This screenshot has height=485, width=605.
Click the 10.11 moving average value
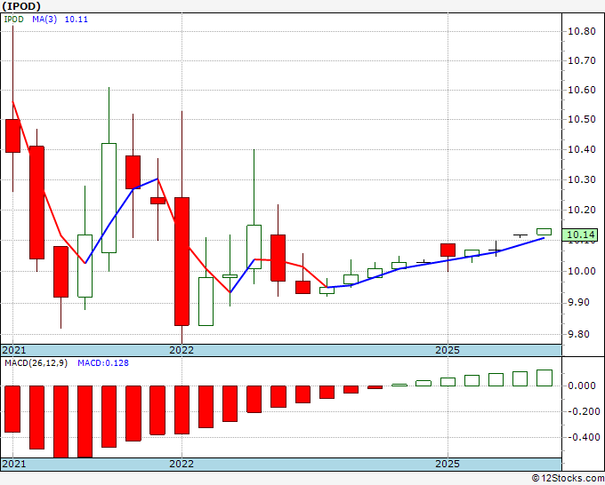coord(76,20)
